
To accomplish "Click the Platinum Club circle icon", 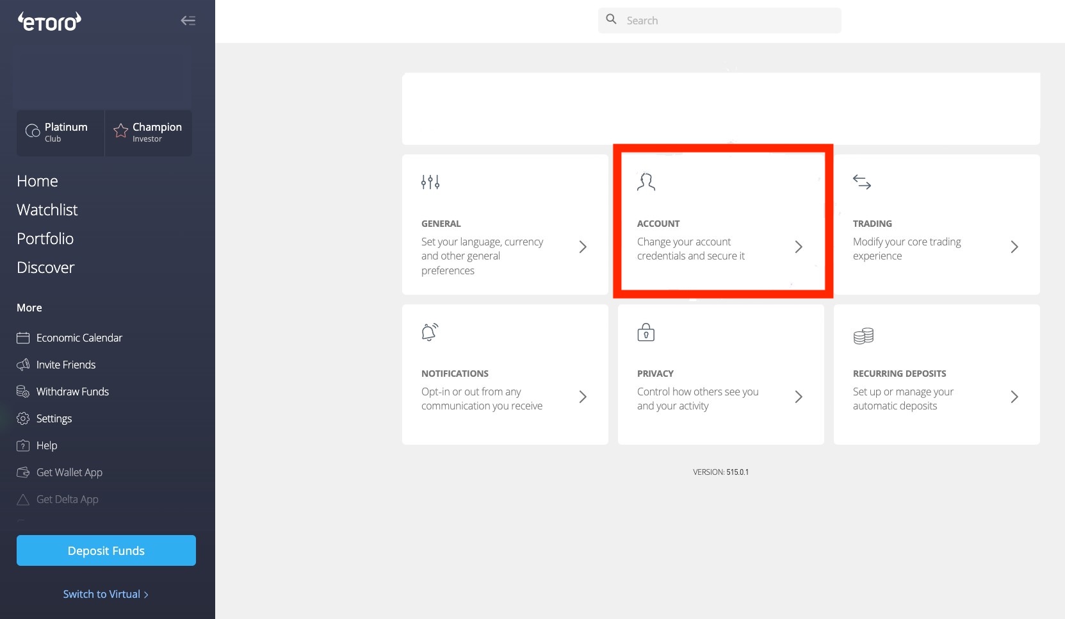I will pyautogui.click(x=33, y=131).
